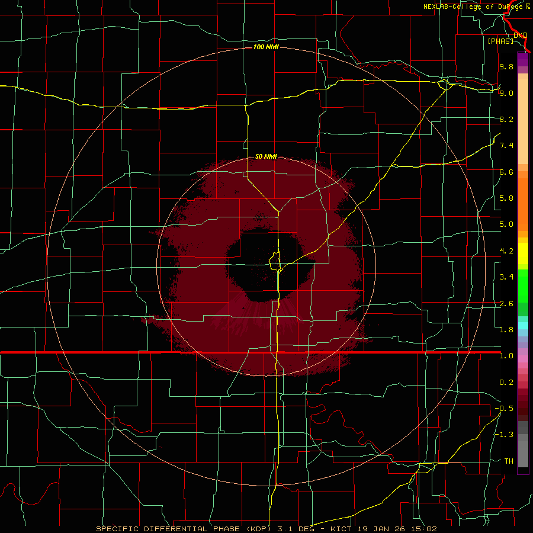Click the "50 NMI" range ring label
The image size is (533, 533).
(266, 156)
